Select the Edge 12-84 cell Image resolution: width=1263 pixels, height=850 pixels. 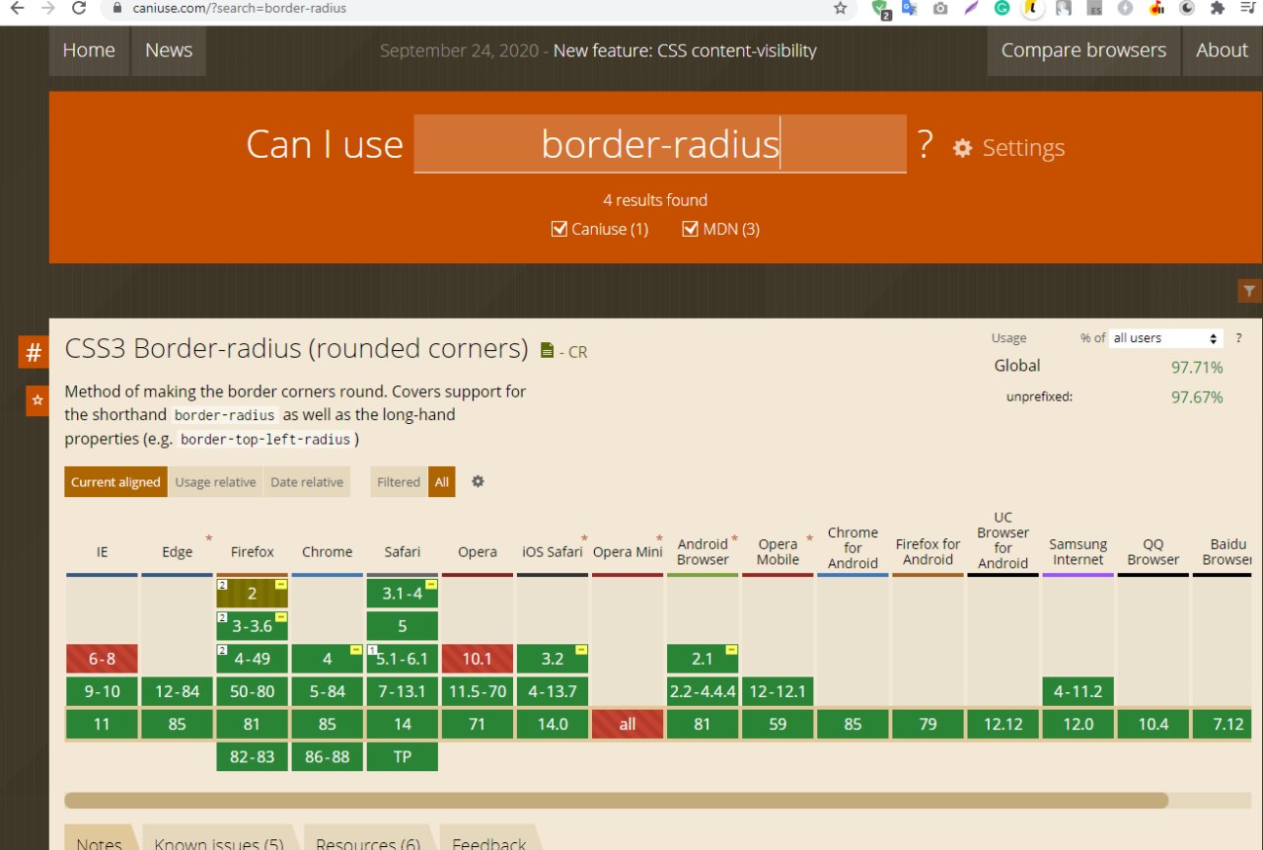(178, 691)
